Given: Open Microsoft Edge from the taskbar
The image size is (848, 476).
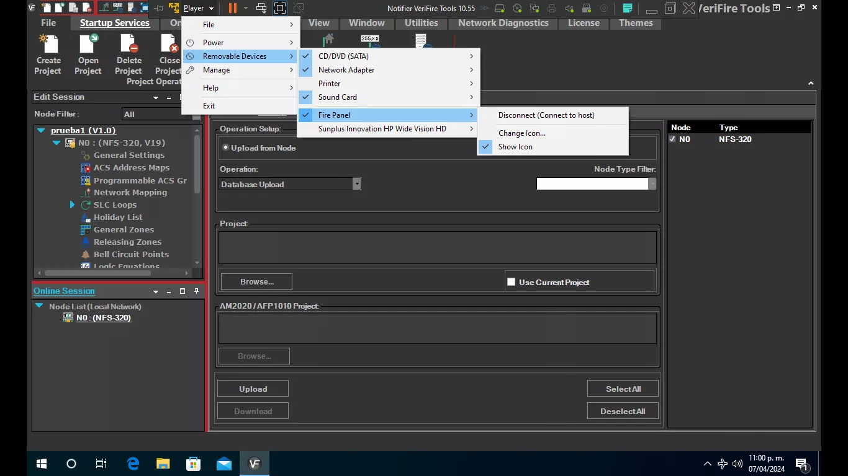Looking at the screenshot, I should (133, 464).
